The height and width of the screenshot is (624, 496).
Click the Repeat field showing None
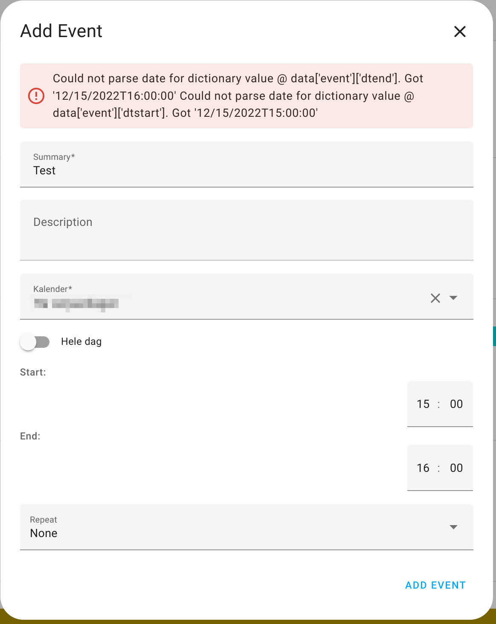pos(44,533)
